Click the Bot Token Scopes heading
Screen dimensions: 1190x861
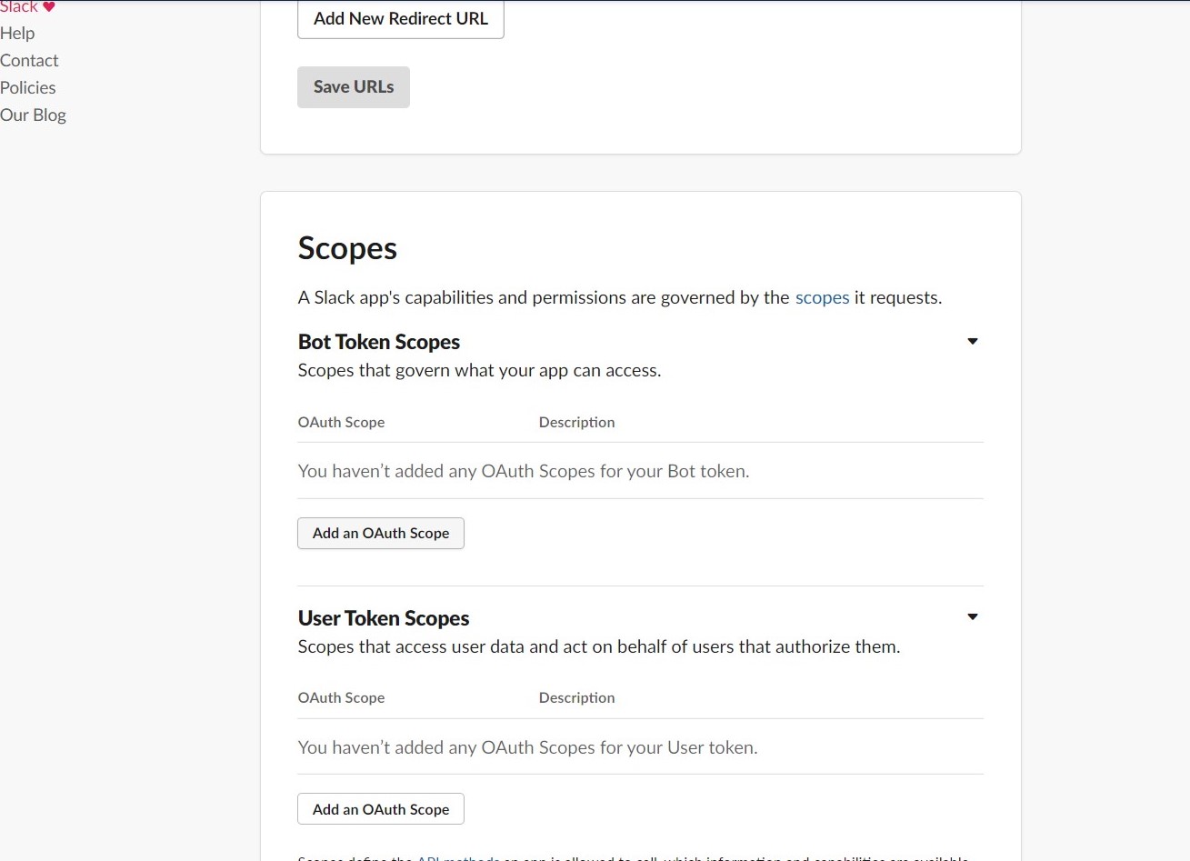coord(379,342)
